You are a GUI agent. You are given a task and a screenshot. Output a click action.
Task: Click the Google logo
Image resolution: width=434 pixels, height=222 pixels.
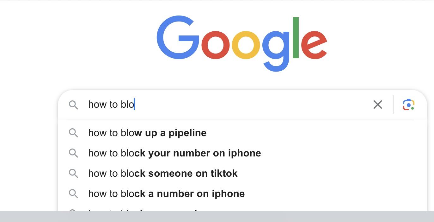click(x=242, y=43)
